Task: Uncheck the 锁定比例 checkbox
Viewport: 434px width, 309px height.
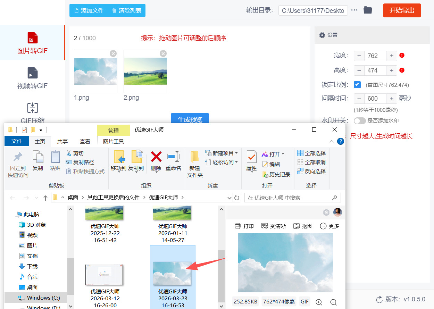Action: 357,84
